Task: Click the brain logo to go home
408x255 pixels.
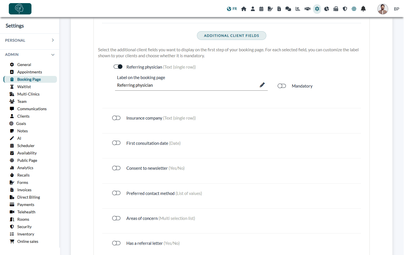Action: pyautogui.click(x=20, y=9)
